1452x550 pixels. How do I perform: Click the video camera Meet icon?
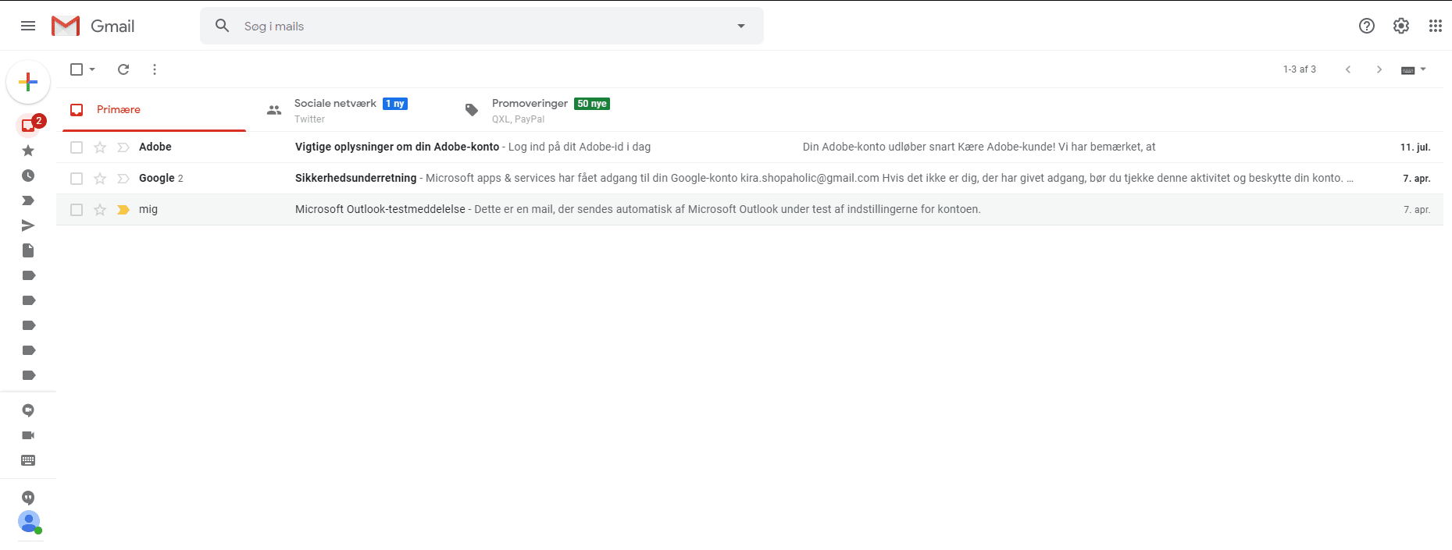pos(28,435)
